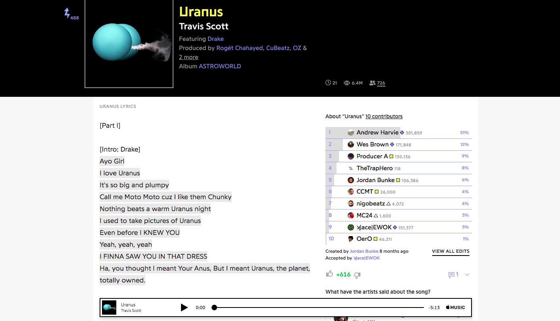Click the Rogét Chahayed producer link
Image resolution: width=560 pixels, height=321 pixels.
239,48
